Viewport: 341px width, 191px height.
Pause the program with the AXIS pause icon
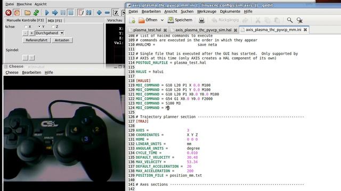pyautogui.click(x=63, y=13)
